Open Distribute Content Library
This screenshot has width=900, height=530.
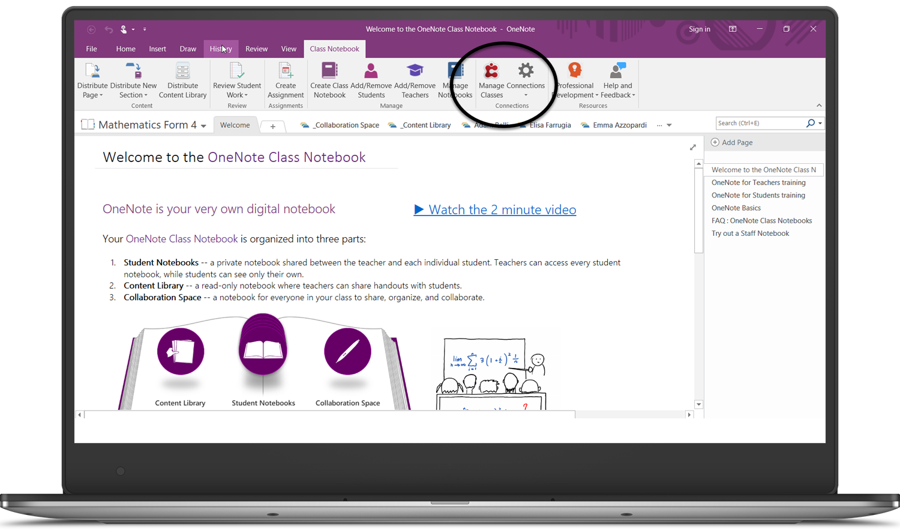(x=182, y=81)
